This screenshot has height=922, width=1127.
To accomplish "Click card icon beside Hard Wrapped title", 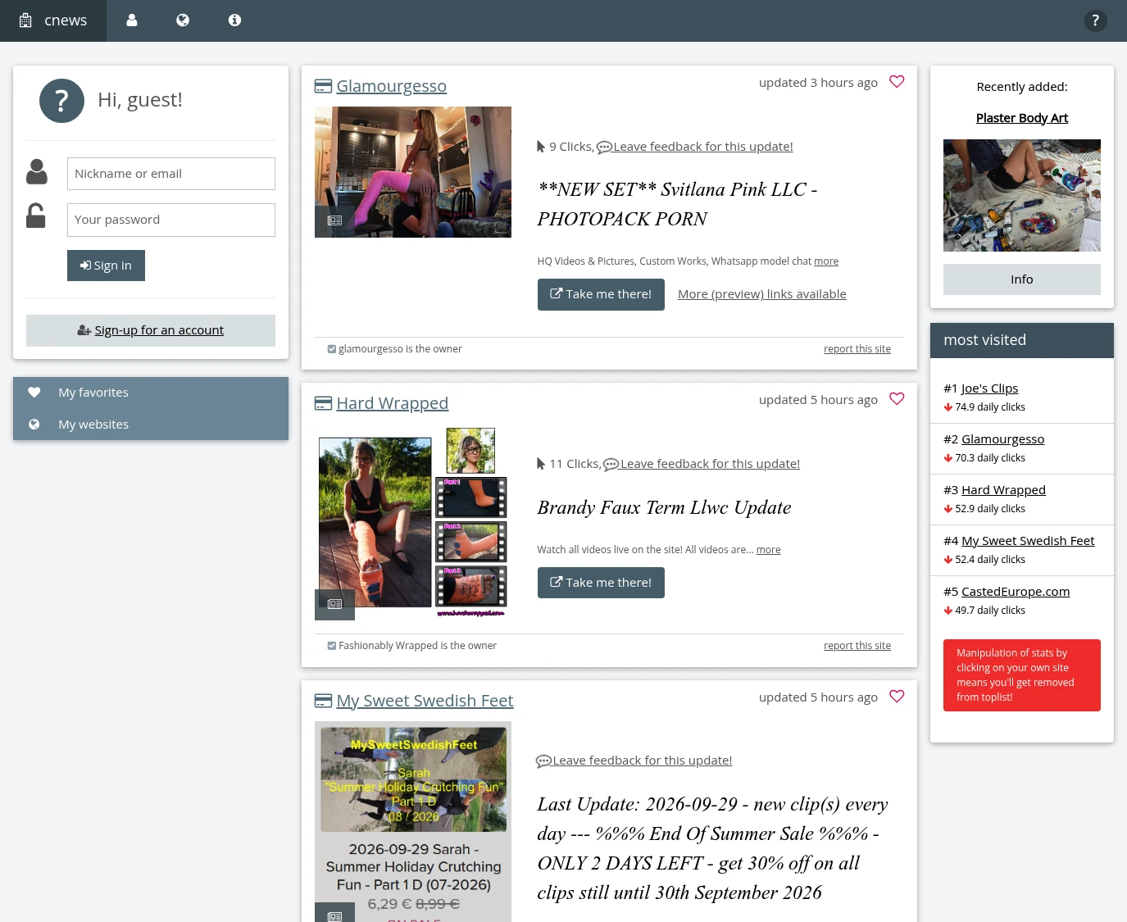I will [x=323, y=403].
